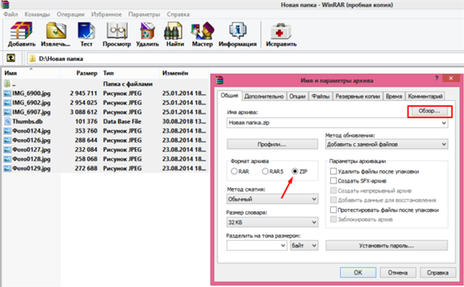Open the volume size dropdown
The image size is (464, 287).
(x=283, y=245)
